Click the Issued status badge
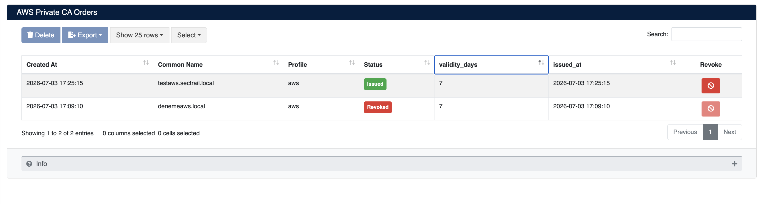This screenshot has height=204, width=776. point(375,84)
